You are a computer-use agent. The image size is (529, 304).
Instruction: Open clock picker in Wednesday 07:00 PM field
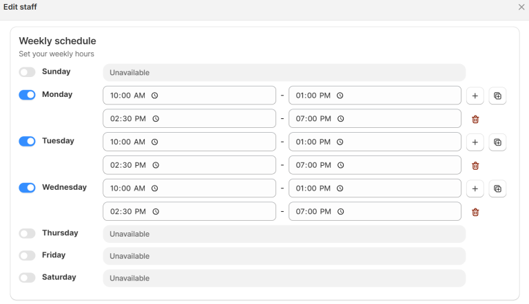pyautogui.click(x=341, y=212)
